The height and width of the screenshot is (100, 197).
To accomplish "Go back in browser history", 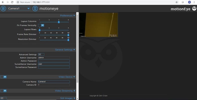I will [x=3, y=2].
